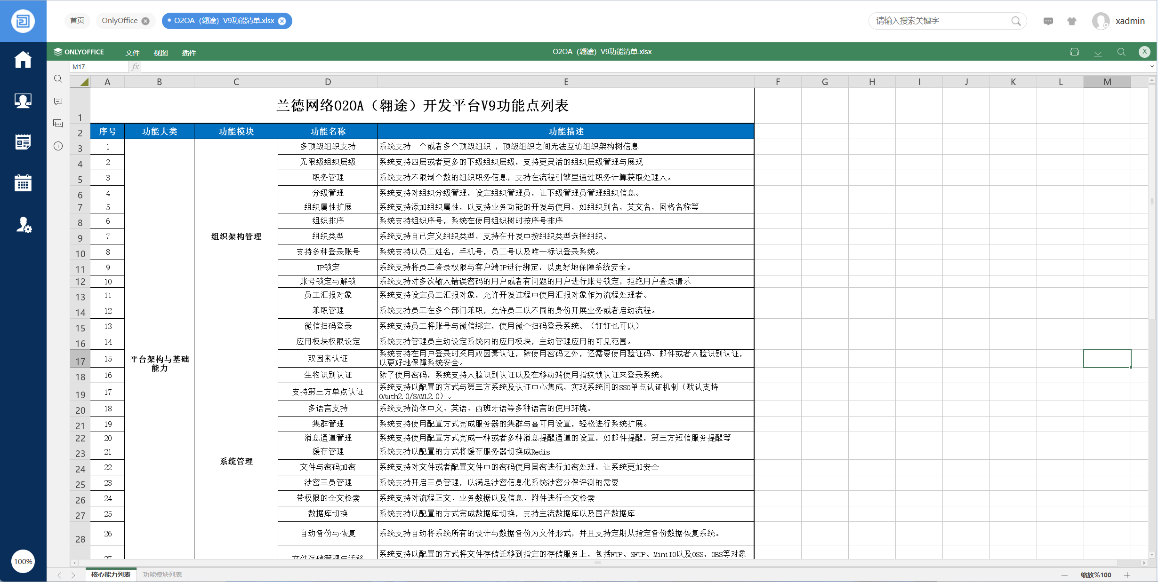The image size is (1158, 582).
Task: Open the document info icon
Action: point(58,146)
